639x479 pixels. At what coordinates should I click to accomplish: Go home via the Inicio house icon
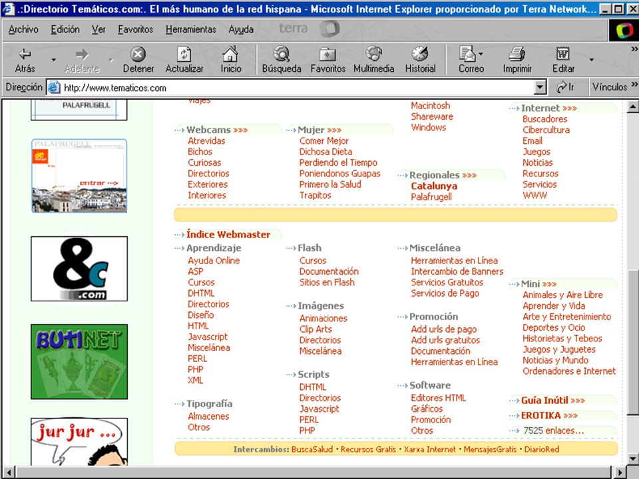click(230, 54)
